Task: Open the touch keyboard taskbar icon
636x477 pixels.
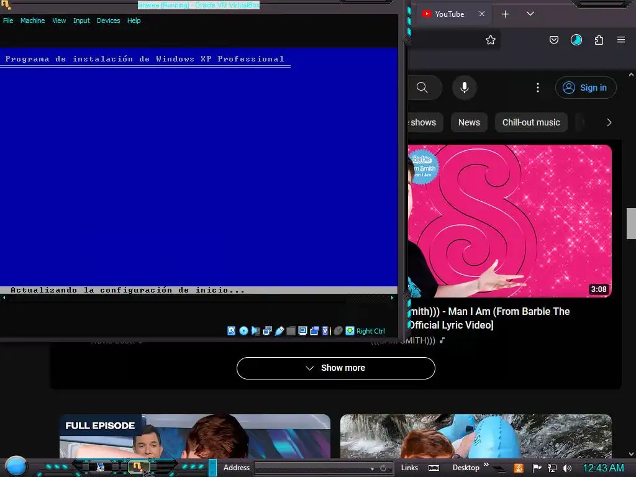Action: pyautogui.click(x=434, y=468)
